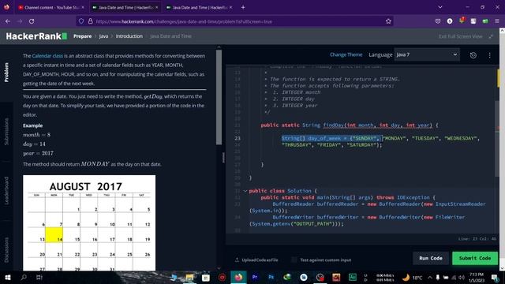Viewport: 505px width, 284px height.
Task: Open the editor's three-dot options menu
Action: coord(489,55)
